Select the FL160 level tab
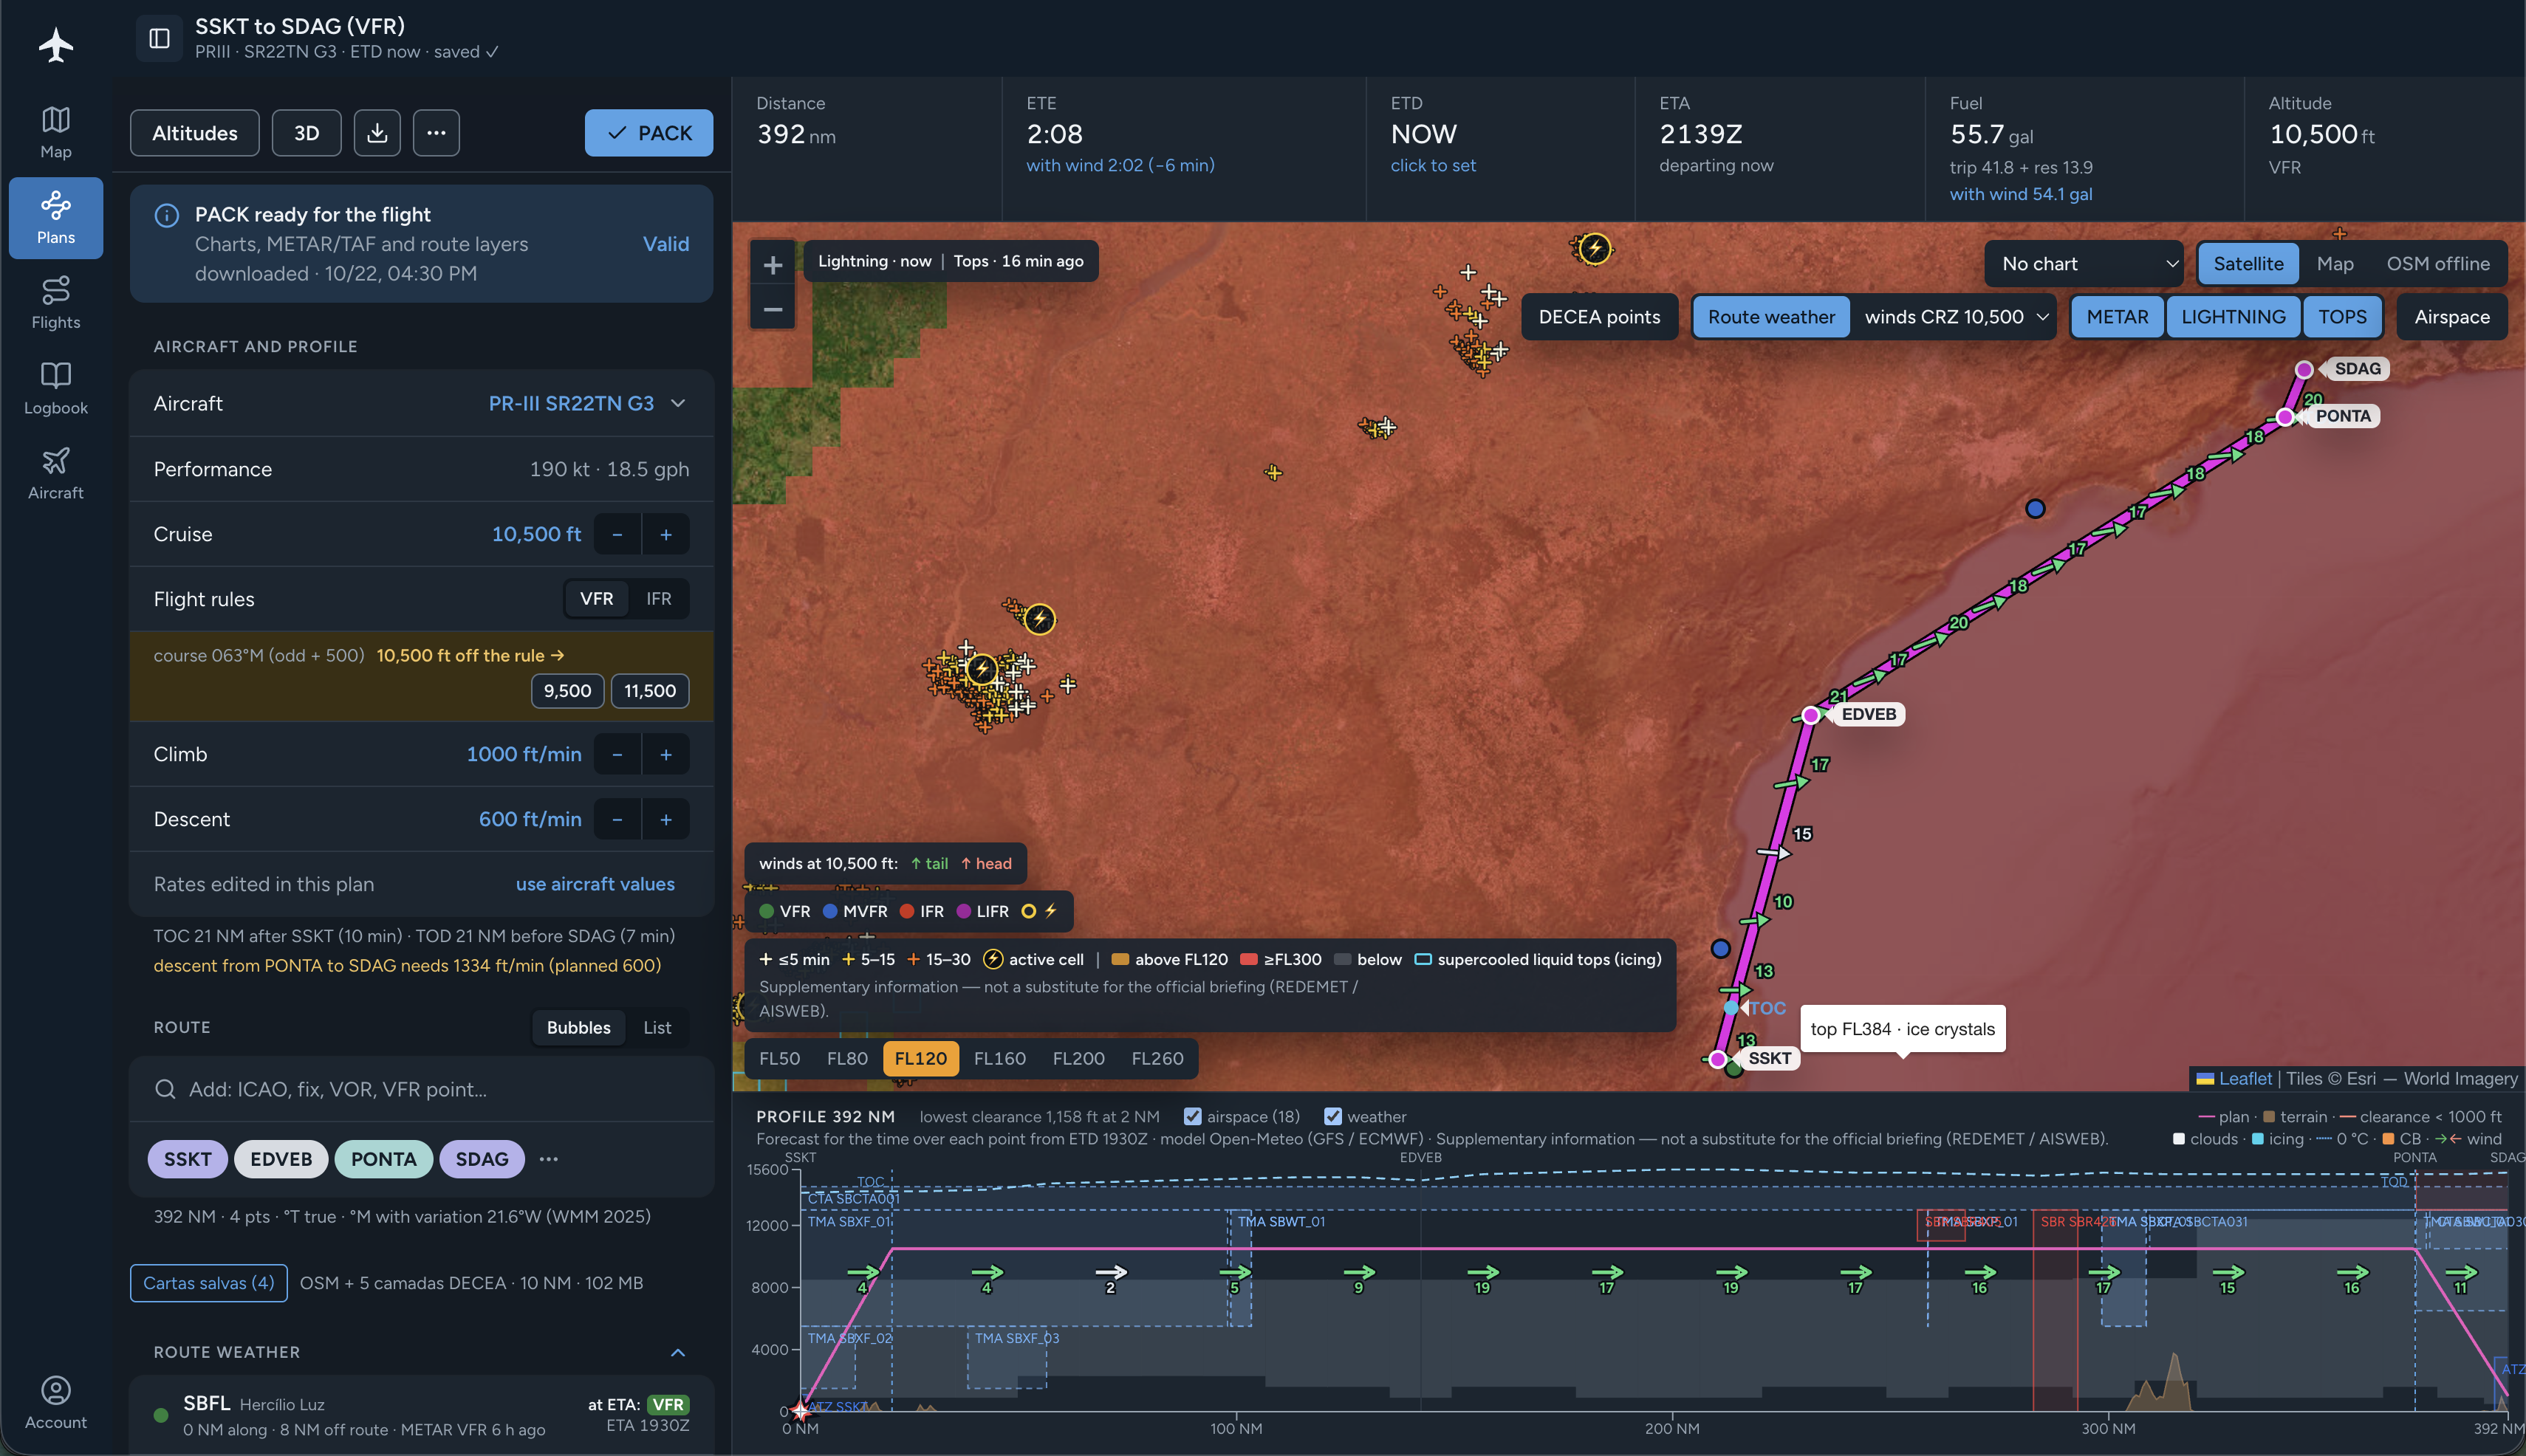 point(999,1059)
